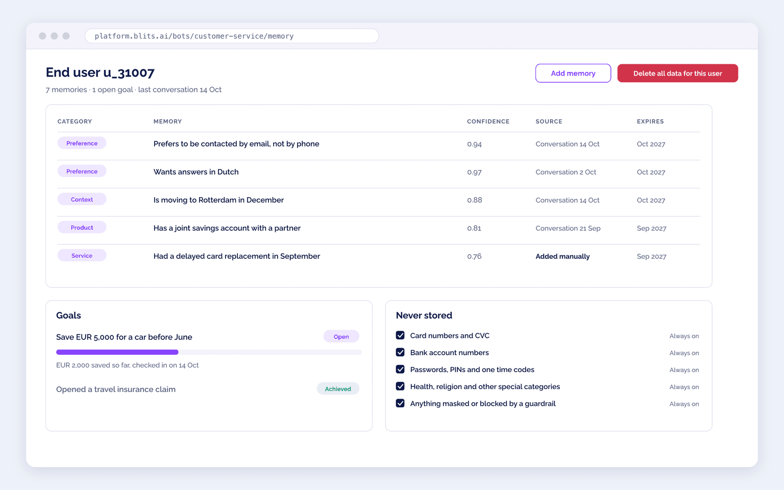784x490 pixels.
Task: Select memory 'Wants answers in Dutch'
Action: pos(196,172)
